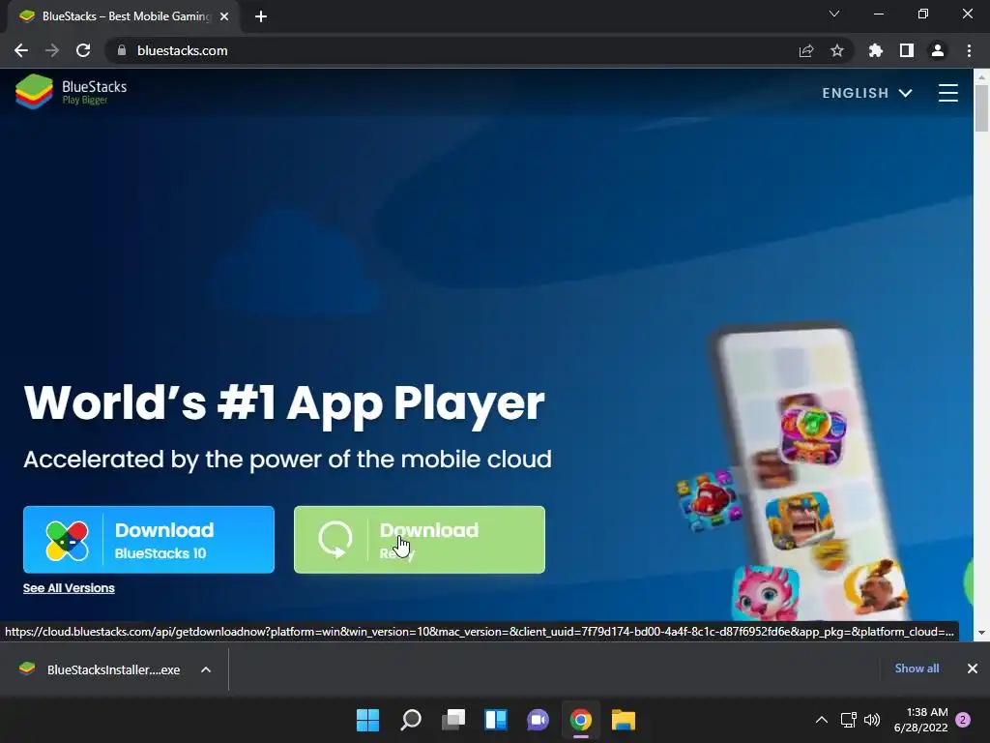Close the BlueStacks tab
The height and width of the screenshot is (743, 990).
(x=224, y=16)
